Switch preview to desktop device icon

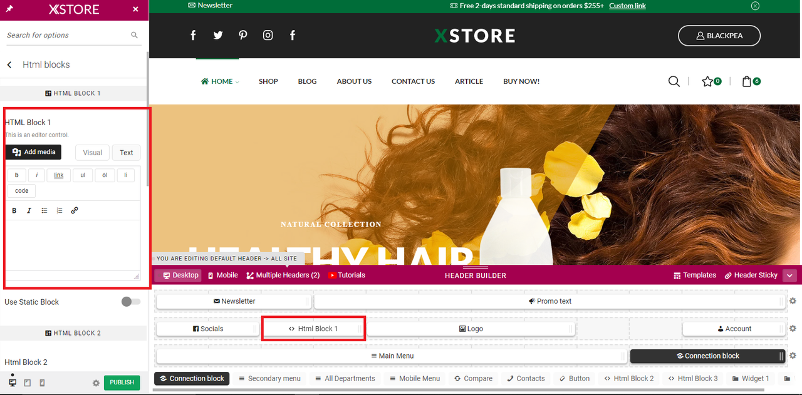13,382
